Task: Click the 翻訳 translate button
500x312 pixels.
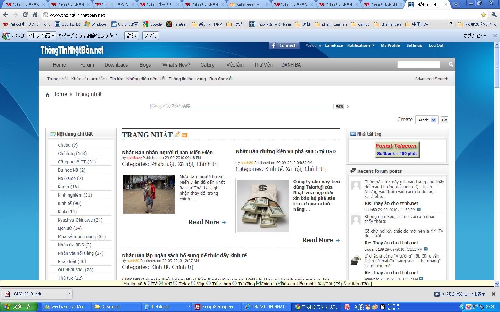Action: tap(132, 36)
